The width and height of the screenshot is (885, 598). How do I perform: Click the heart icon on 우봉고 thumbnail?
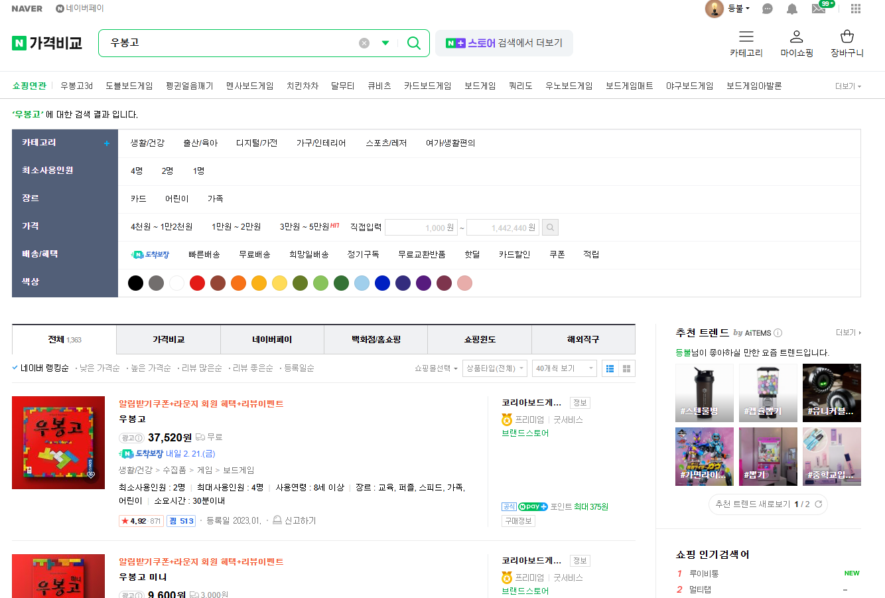pyautogui.click(x=91, y=475)
